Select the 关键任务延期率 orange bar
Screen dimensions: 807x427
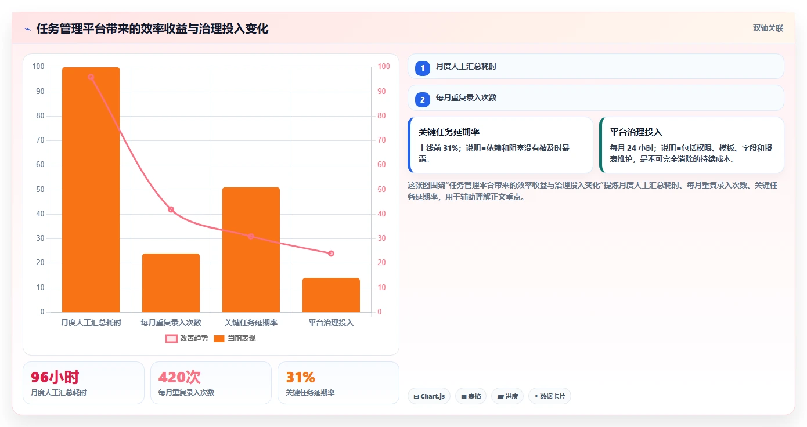pyautogui.click(x=251, y=250)
